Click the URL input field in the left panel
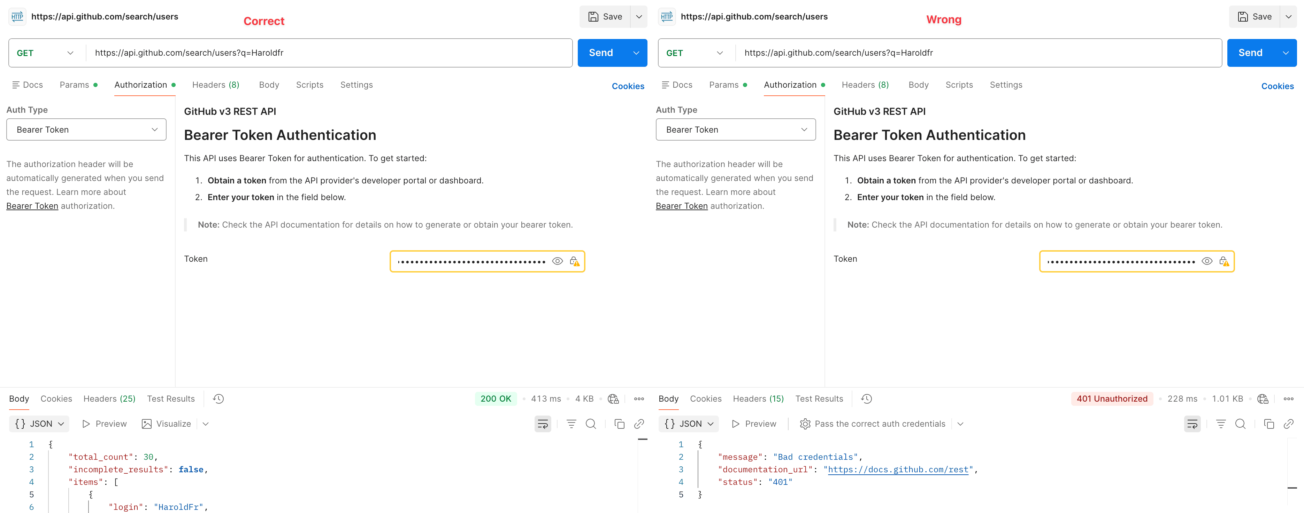 (x=329, y=53)
